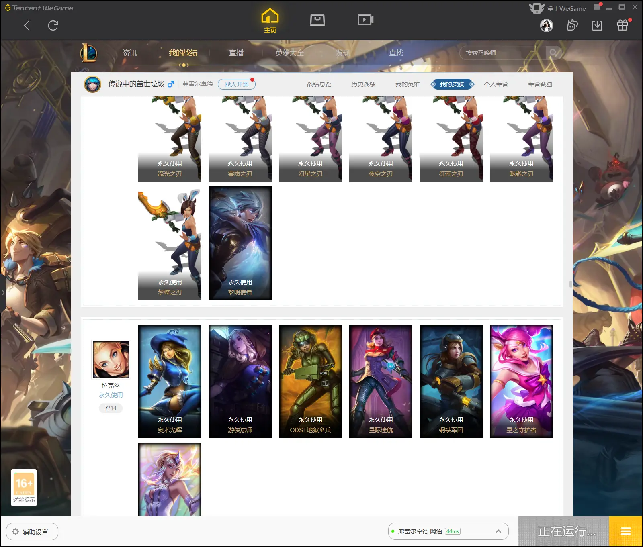Open the gift box icon
Viewport: 643px width, 547px height.
(623, 25)
